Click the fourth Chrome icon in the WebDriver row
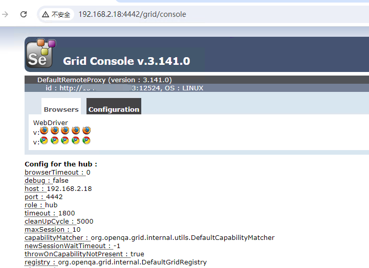 [x=76, y=140]
